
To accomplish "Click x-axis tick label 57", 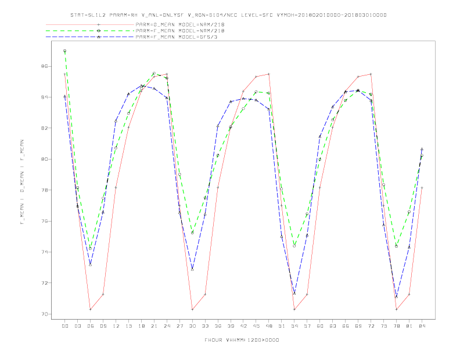I will coord(307,326).
